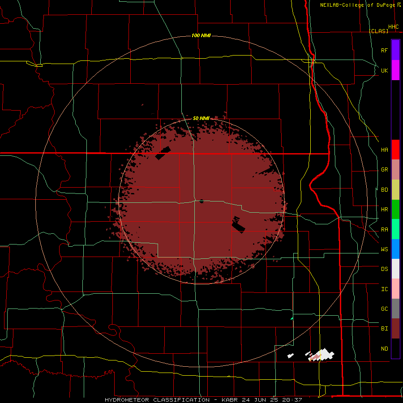Viewport: 403px width, 403px height.
Task: Click the WS blue legend swatch
Action: (x=395, y=249)
